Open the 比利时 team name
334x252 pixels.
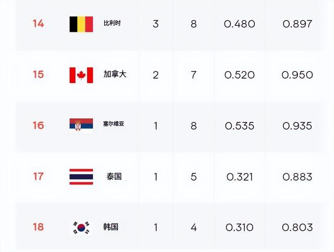pos(112,23)
